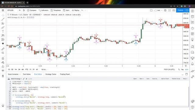Open the 1h interval selector

click(x=19, y=10)
